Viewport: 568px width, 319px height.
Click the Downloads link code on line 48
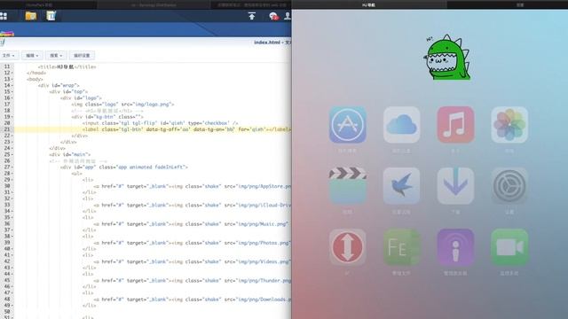[193, 300]
